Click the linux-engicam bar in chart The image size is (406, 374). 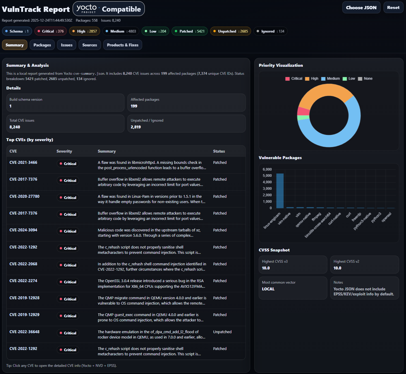[x=280, y=191]
